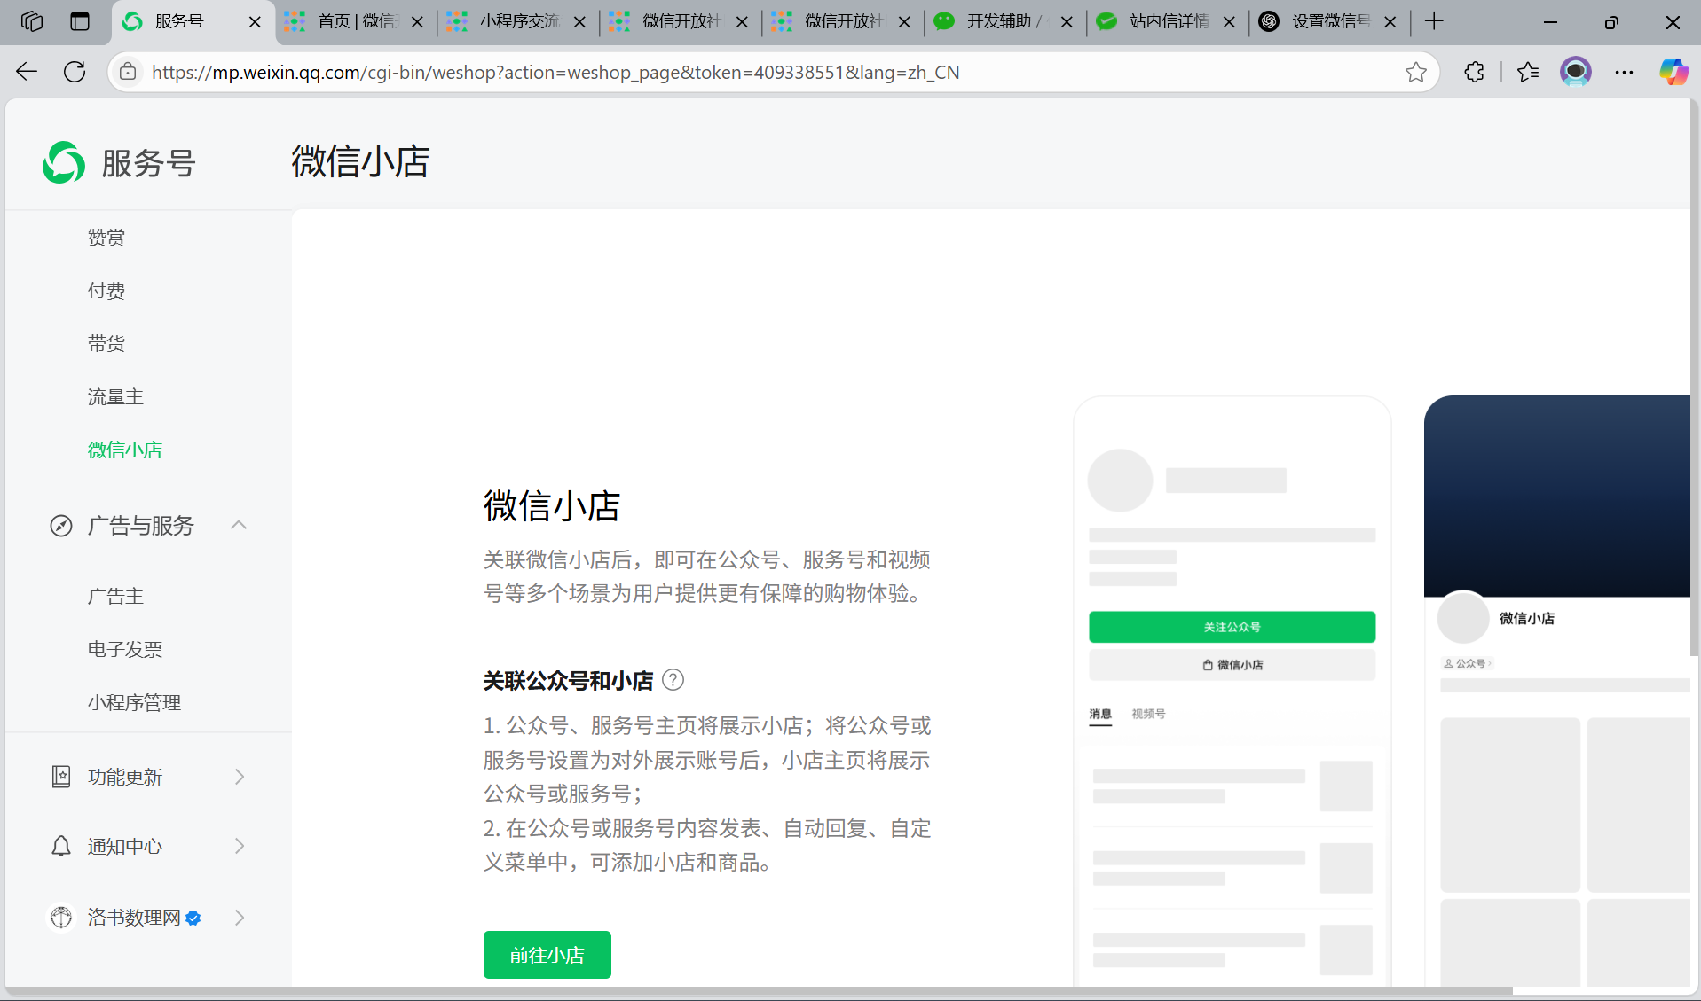Viewport: 1701px width, 1001px height.
Task: Click the horizontal scrollbar at bottom
Action: pos(759,991)
